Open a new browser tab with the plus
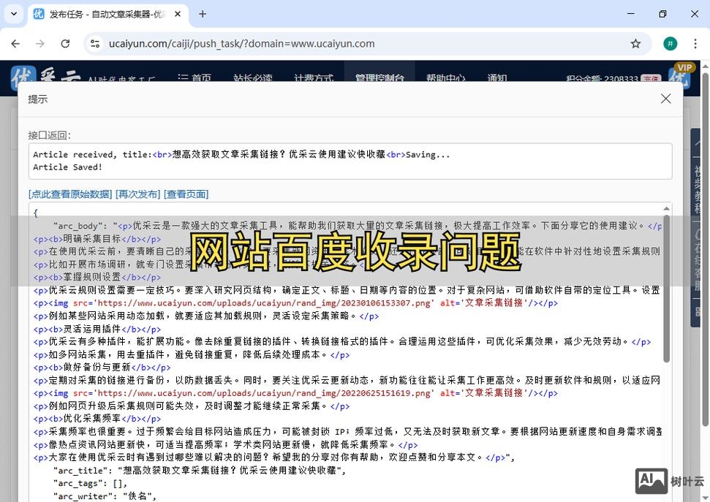 click(202, 14)
